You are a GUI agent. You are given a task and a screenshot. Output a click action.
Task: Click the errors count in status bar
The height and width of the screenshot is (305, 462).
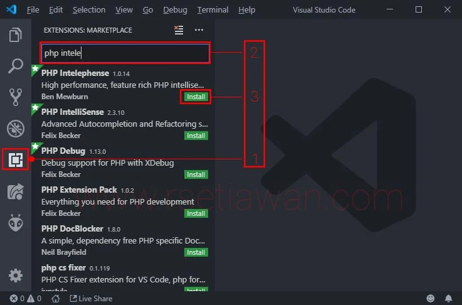click(17, 299)
